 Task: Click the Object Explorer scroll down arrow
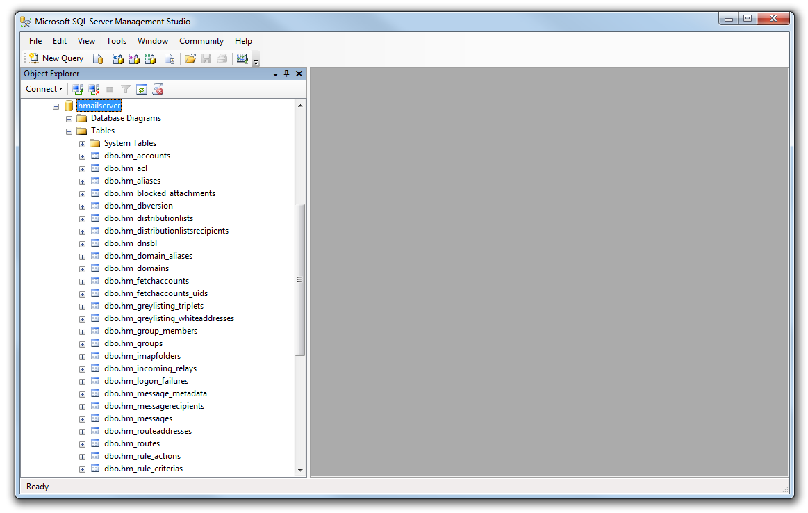(x=300, y=470)
